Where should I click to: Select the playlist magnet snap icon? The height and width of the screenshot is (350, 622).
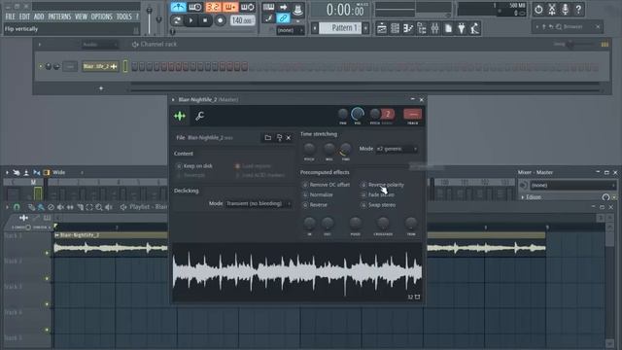(17, 207)
